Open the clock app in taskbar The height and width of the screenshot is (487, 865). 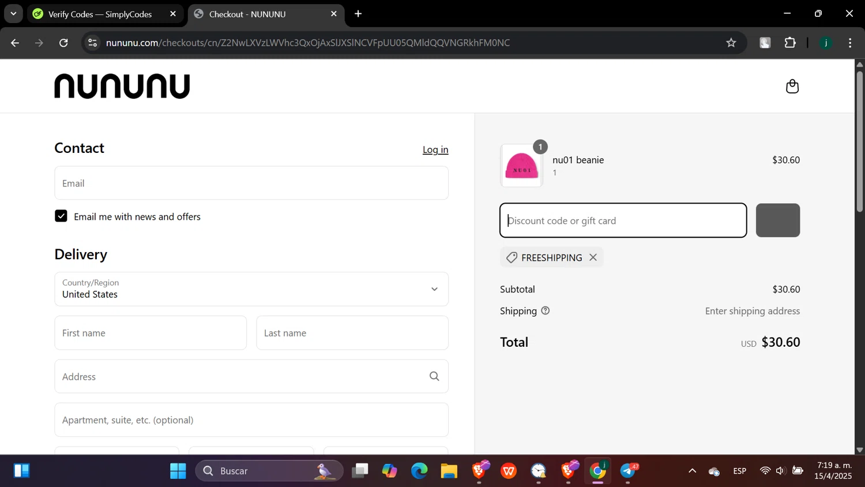[539, 471]
